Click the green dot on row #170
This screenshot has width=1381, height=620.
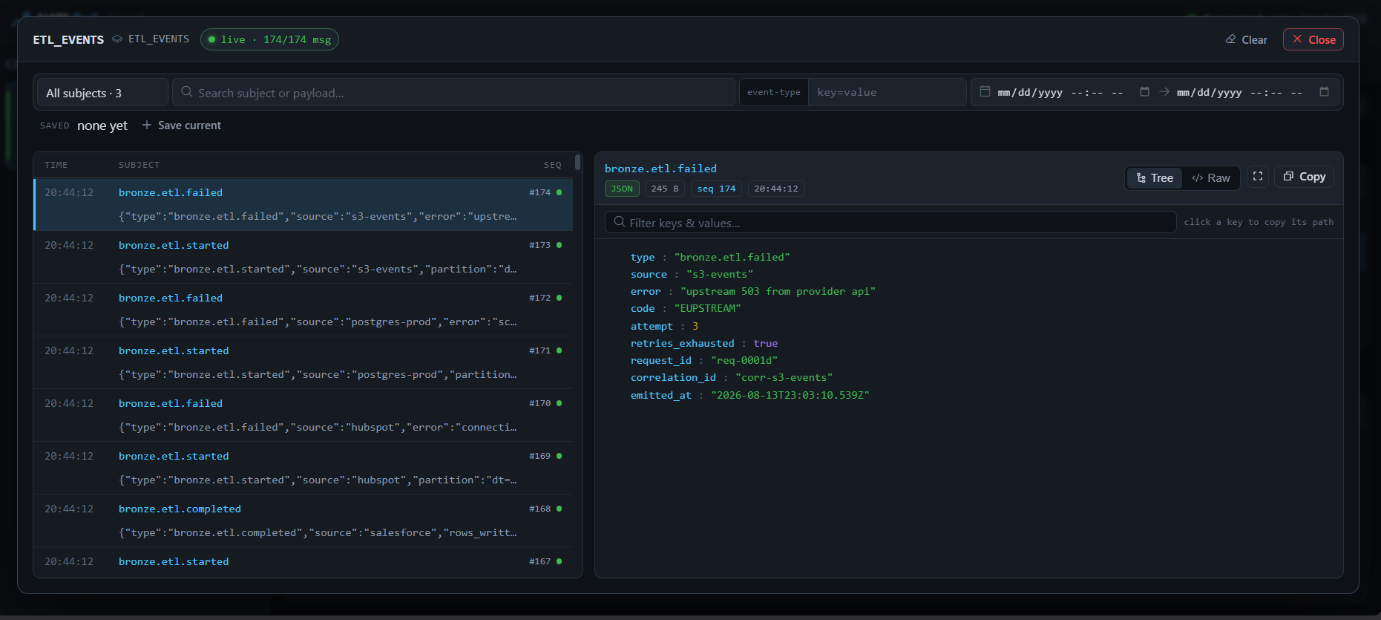pos(560,403)
